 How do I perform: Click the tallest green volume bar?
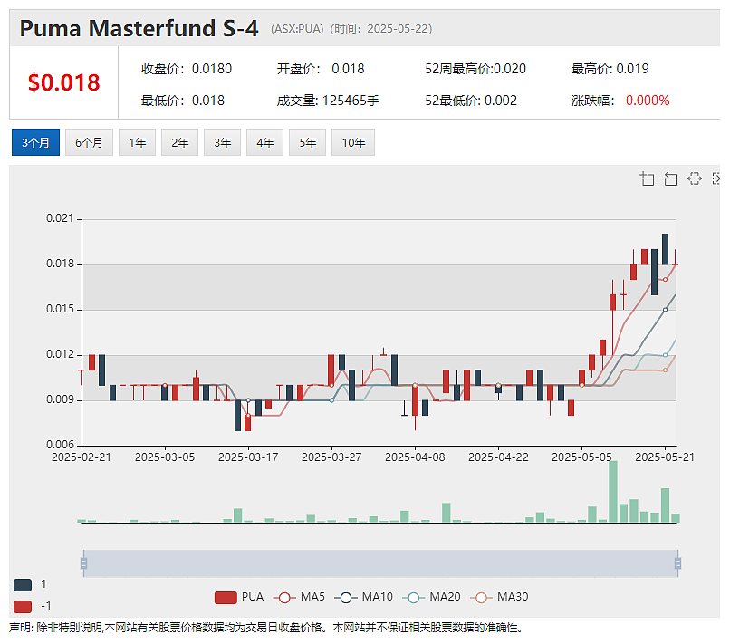pos(613,492)
